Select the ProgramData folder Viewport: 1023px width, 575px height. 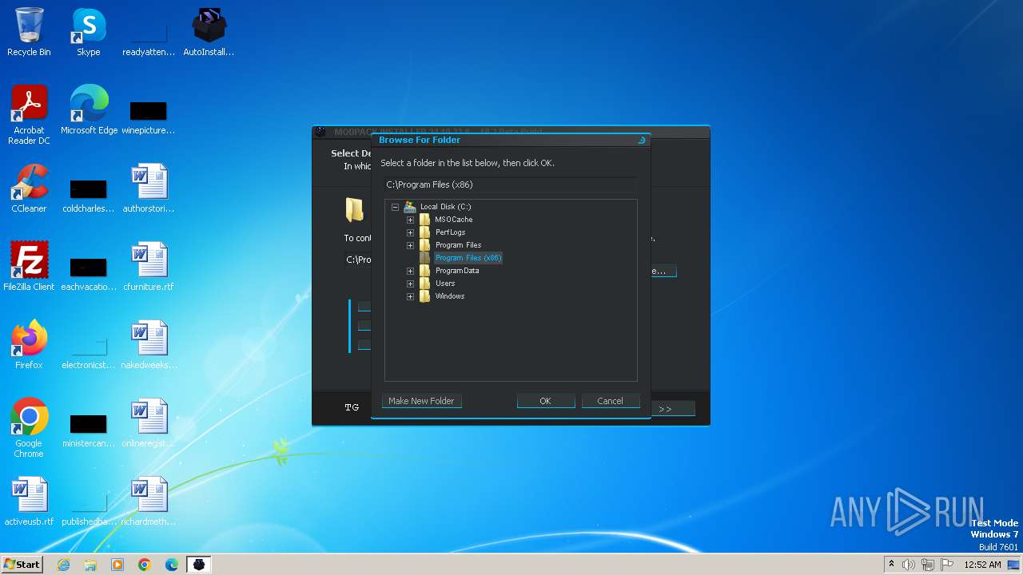click(457, 271)
